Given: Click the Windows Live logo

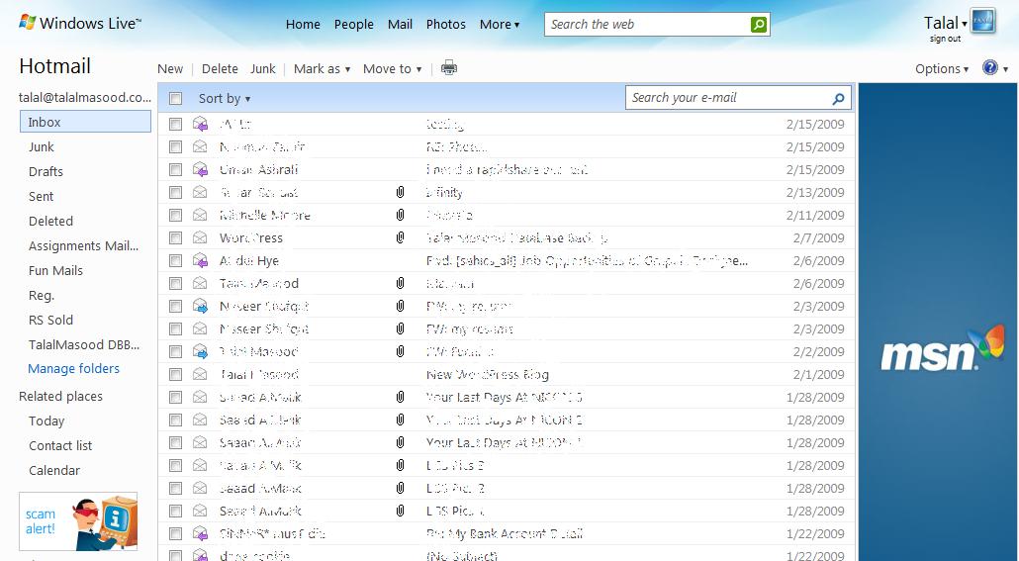Looking at the screenshot, I should coord(80,24).
